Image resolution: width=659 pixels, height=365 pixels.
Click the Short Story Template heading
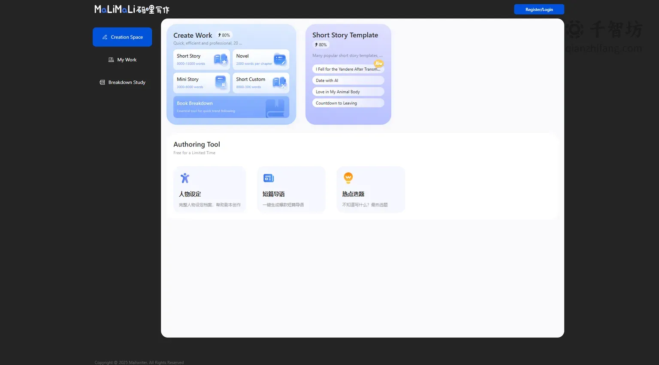(x=345, y=35)
